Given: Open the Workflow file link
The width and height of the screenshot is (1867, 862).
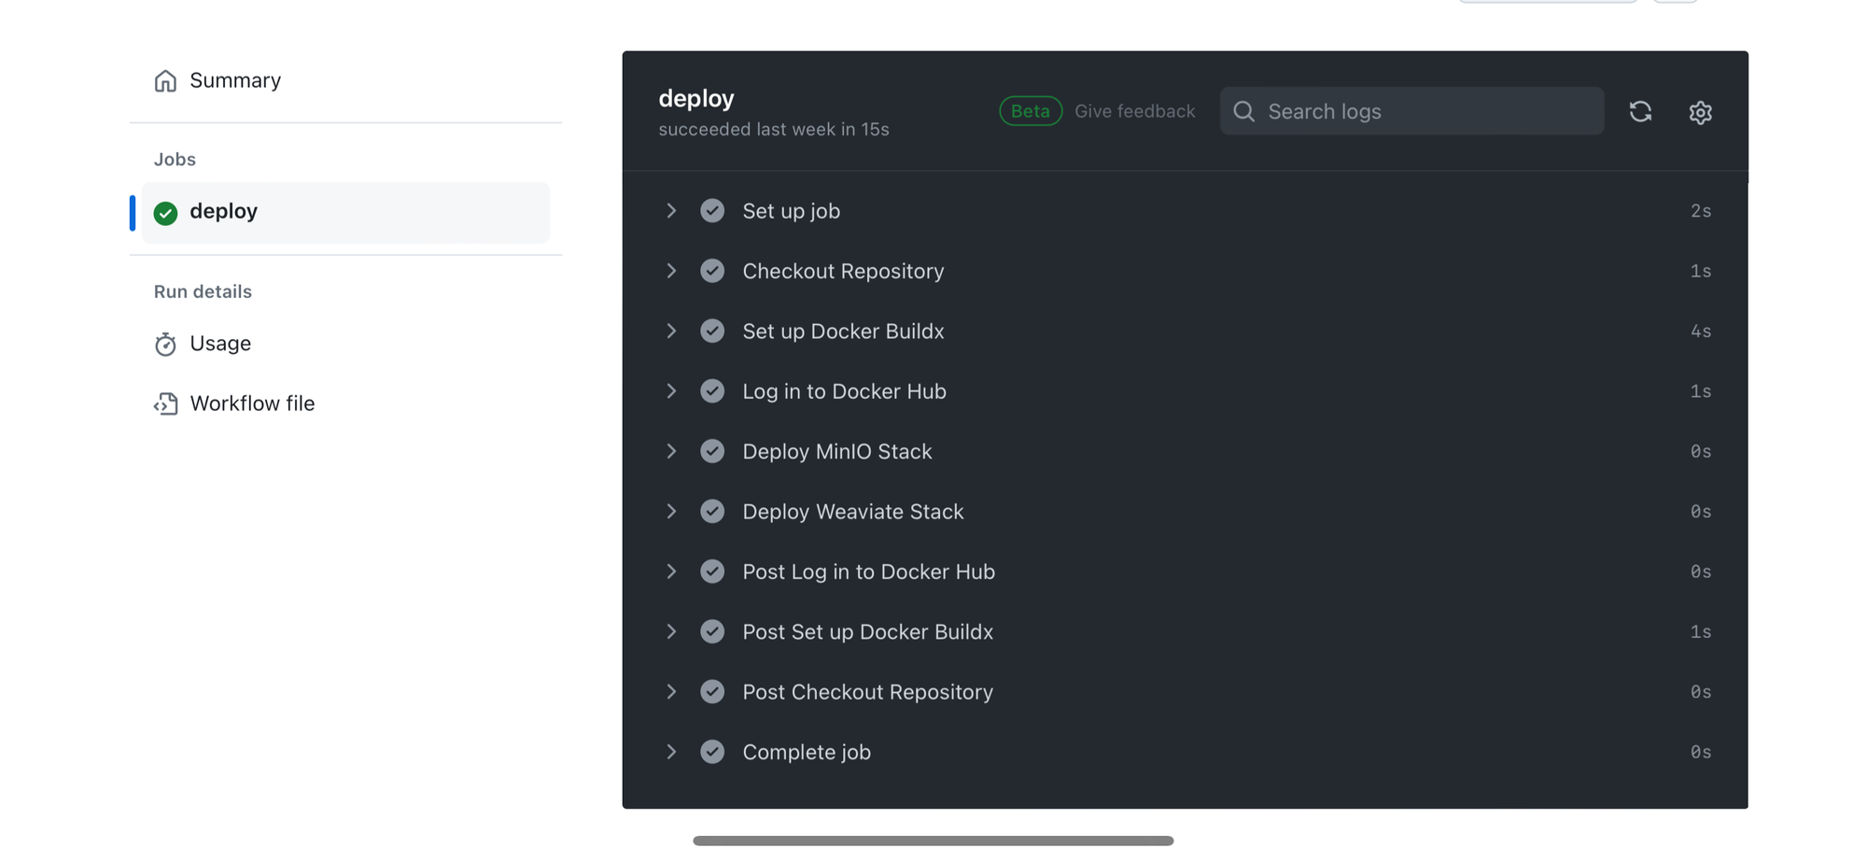Looking at the screenshot, I should pos(252,403).
